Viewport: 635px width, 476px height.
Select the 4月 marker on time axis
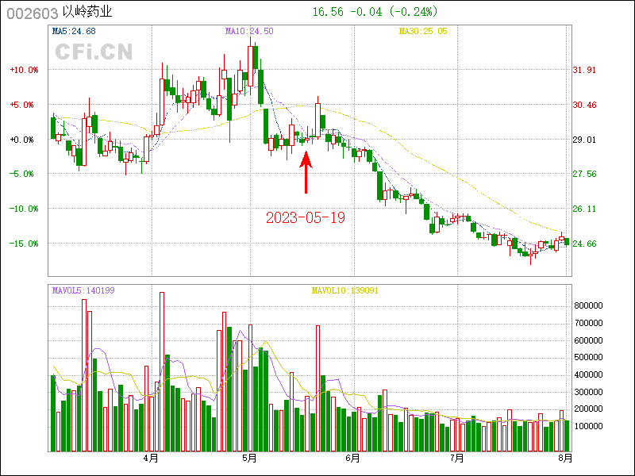(150, 459)
